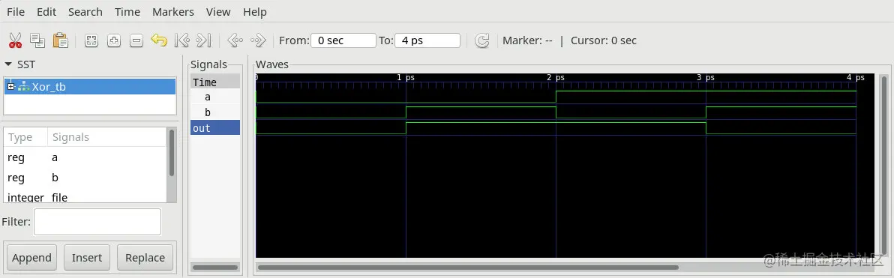Viewport: 894px width, 278px height.
Task: Focus the To time field
Action: coord(427,40)
